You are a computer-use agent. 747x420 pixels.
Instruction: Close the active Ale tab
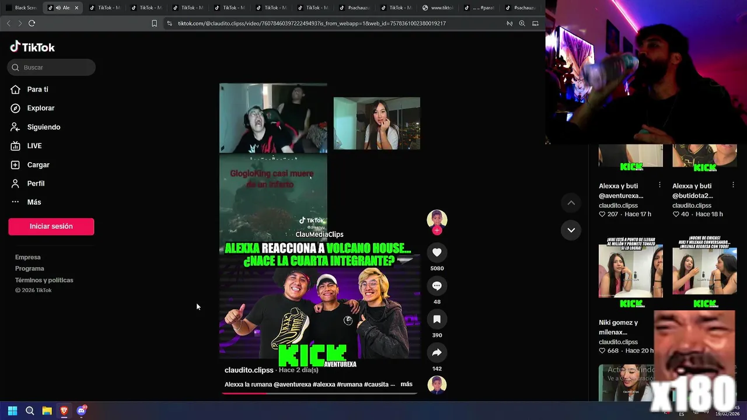76,8
